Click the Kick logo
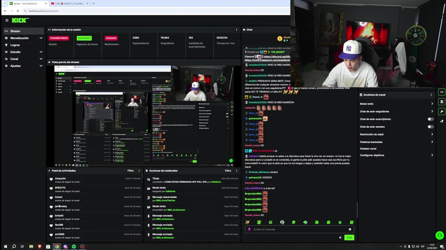 [x=20, y=20]
